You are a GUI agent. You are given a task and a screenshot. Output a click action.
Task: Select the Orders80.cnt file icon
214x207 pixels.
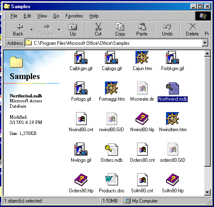pos(142,149)
